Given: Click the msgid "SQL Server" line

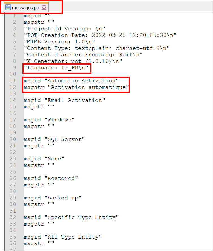Looking at the screenshot, I should click(54, 139).
